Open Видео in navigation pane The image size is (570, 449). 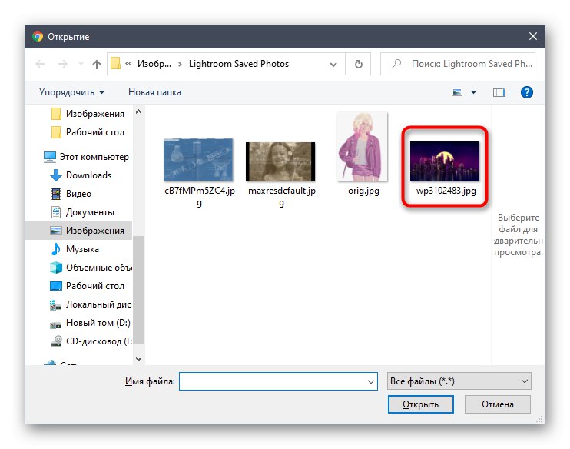[71, 194]
